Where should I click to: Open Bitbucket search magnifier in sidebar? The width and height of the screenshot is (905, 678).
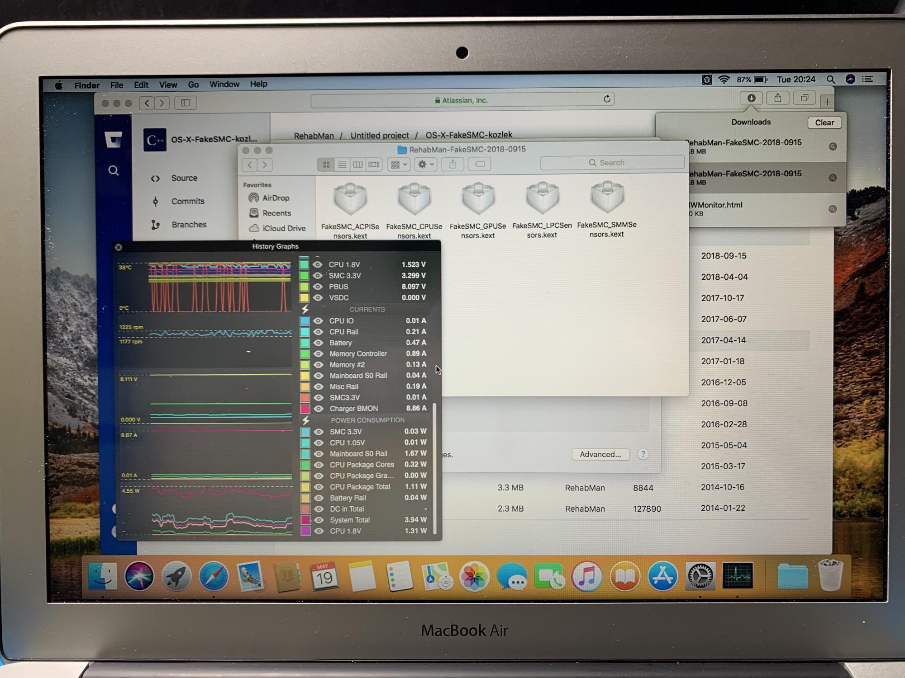(x=113, y=170)
